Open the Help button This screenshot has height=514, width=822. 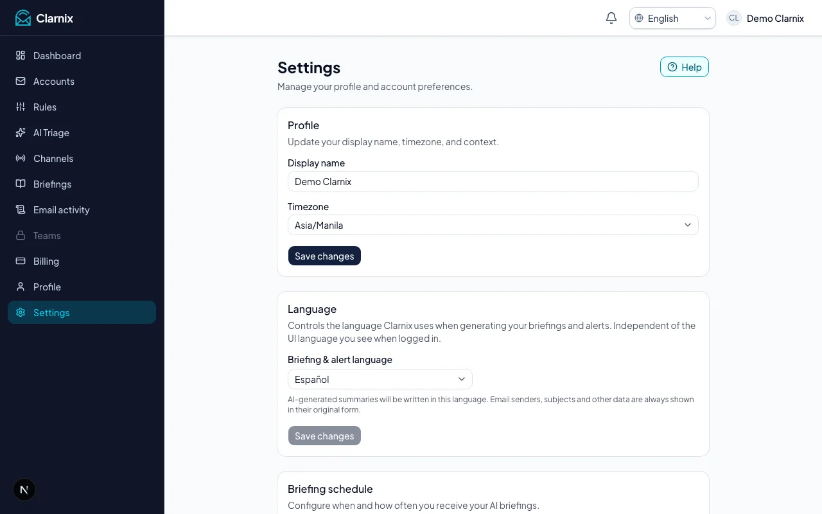[685, 67]
